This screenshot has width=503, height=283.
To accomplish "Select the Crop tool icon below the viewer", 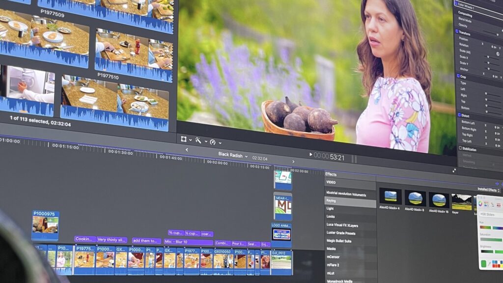I will click(185, 140).
